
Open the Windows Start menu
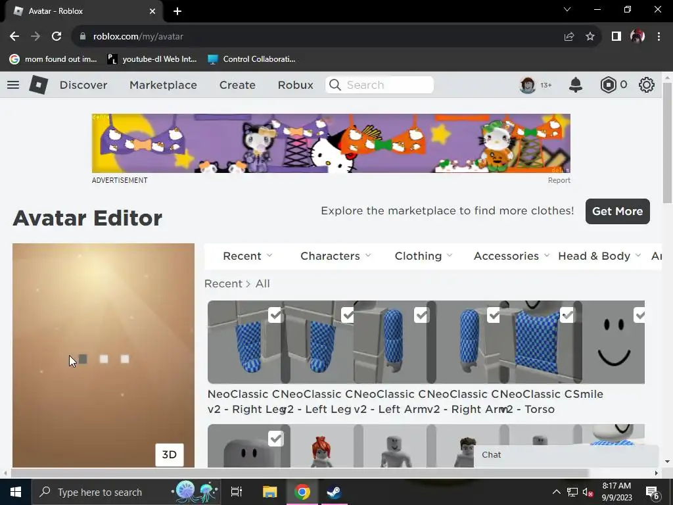[x=16, y=492]
